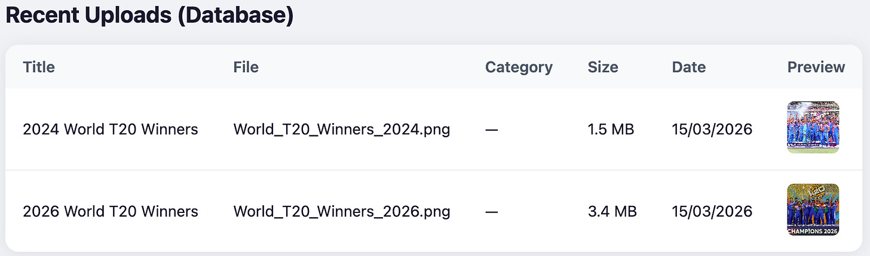The image size is (870, 256).
Task: Open the Champions 2026 preview thumbnail
Action: pos(813,209)
